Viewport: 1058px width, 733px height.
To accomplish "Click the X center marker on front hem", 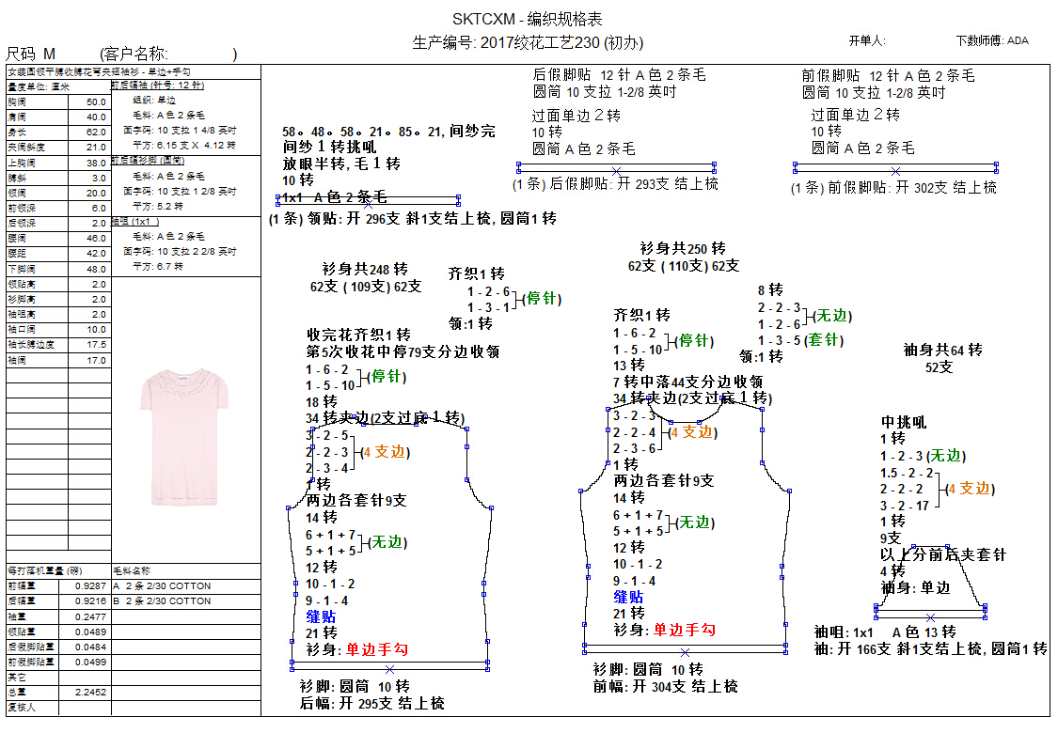I will point(685,652).
